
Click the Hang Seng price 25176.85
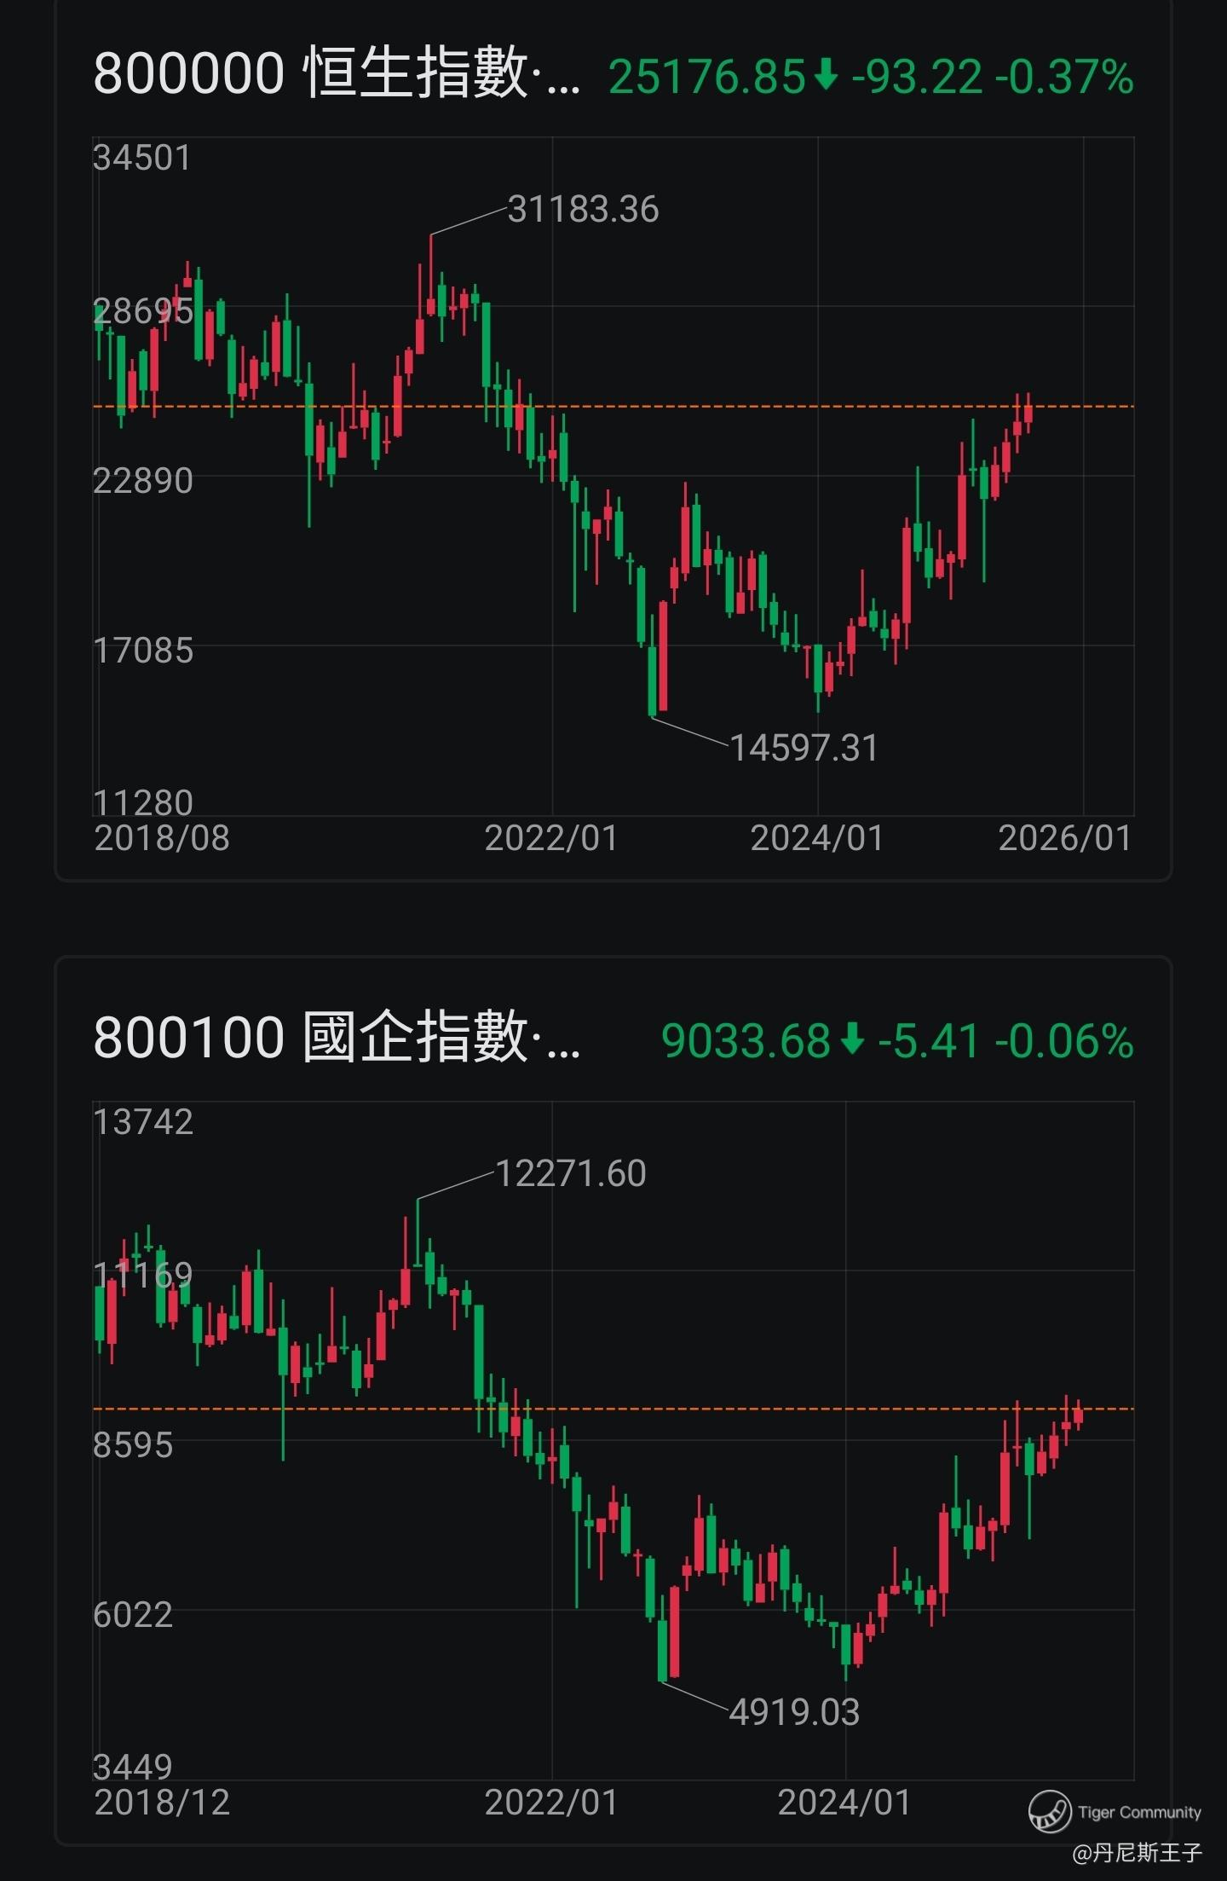coord(707,78)
